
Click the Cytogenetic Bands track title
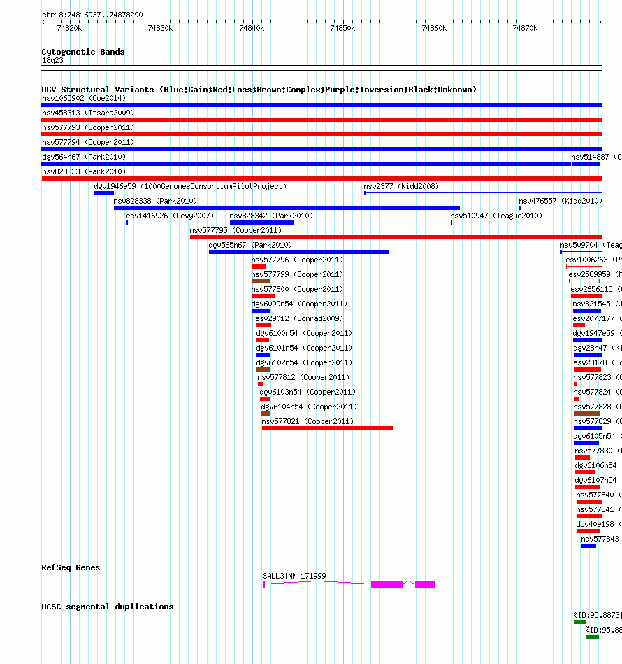click(x=83, y=52)
